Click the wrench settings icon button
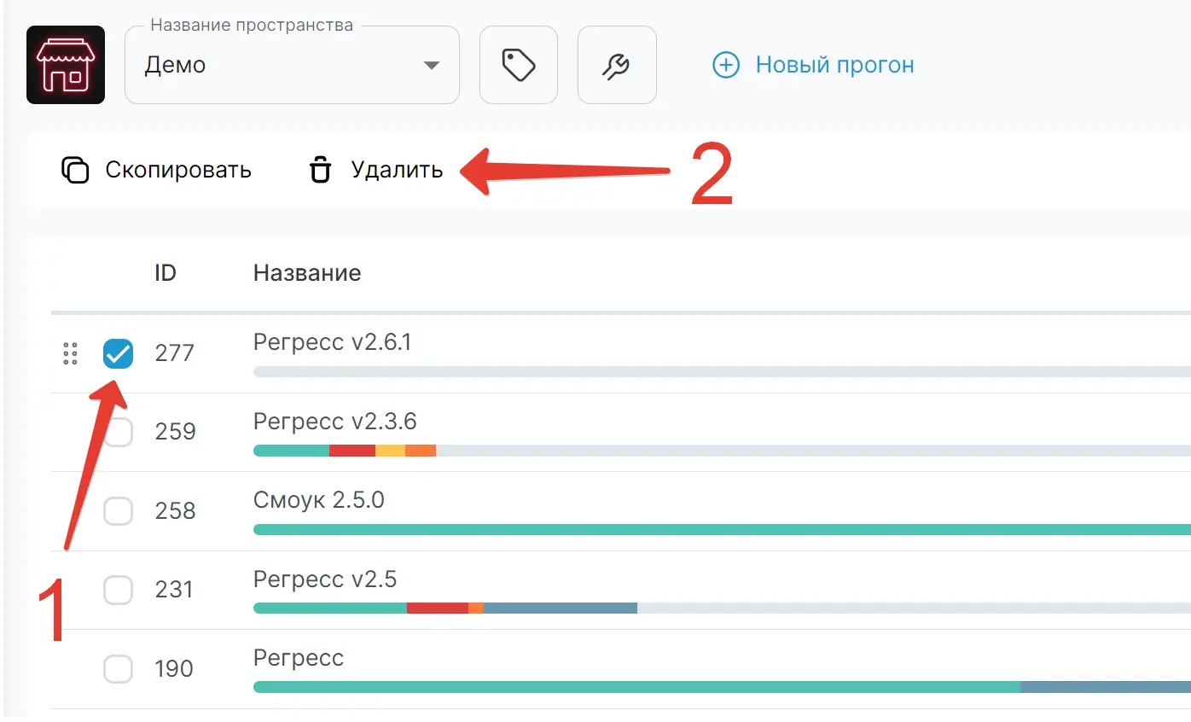Screen dimensions: 1191x722 [x=617, y=64]
